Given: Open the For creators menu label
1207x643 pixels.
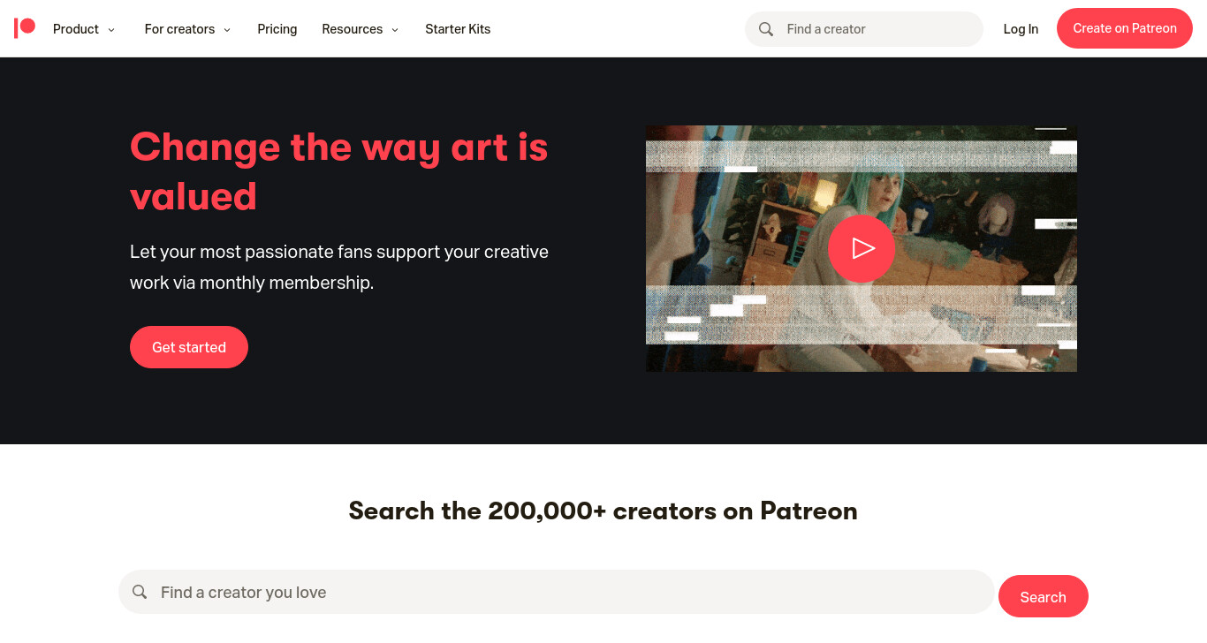Looking at the screenshot, I should pos(179,29).
